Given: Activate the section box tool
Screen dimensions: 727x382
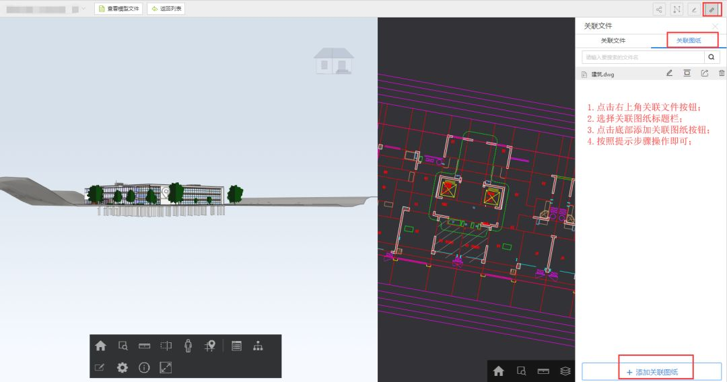Looking at the screenshot, I should click(x=166, y=346).
